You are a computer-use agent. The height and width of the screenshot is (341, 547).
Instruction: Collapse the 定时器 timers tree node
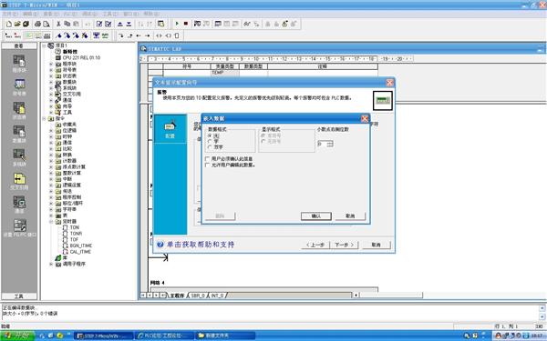(x=51, y=222)
